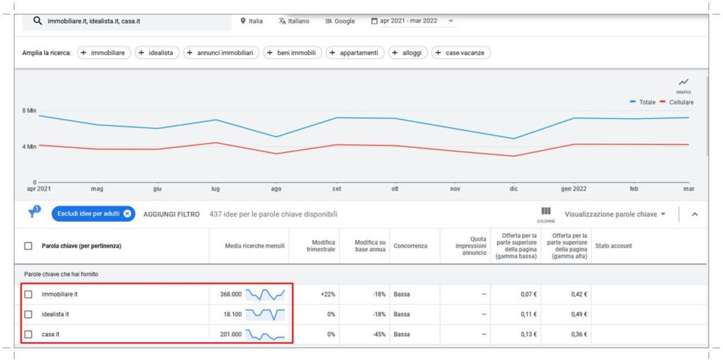Sort by 'Modifica trimestrale' column
The width and height of the screenshot is (723, 362).
click(321, 246)
